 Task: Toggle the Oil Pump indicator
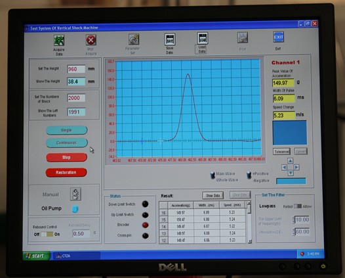[x=75, y=208]
